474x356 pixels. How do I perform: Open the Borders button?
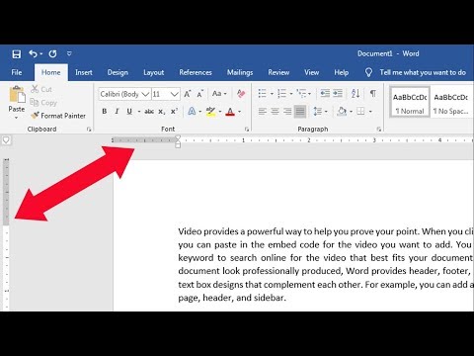(x=360, y=112)
